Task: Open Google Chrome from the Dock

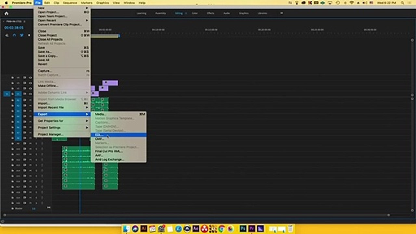Action: [222, 228]
